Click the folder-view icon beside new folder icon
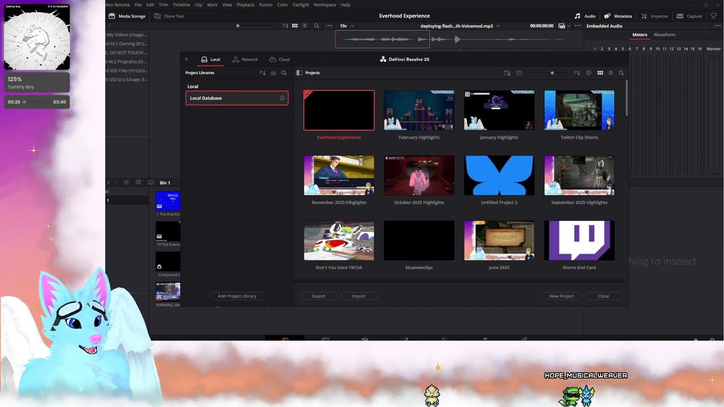 [x=519, y=73]
